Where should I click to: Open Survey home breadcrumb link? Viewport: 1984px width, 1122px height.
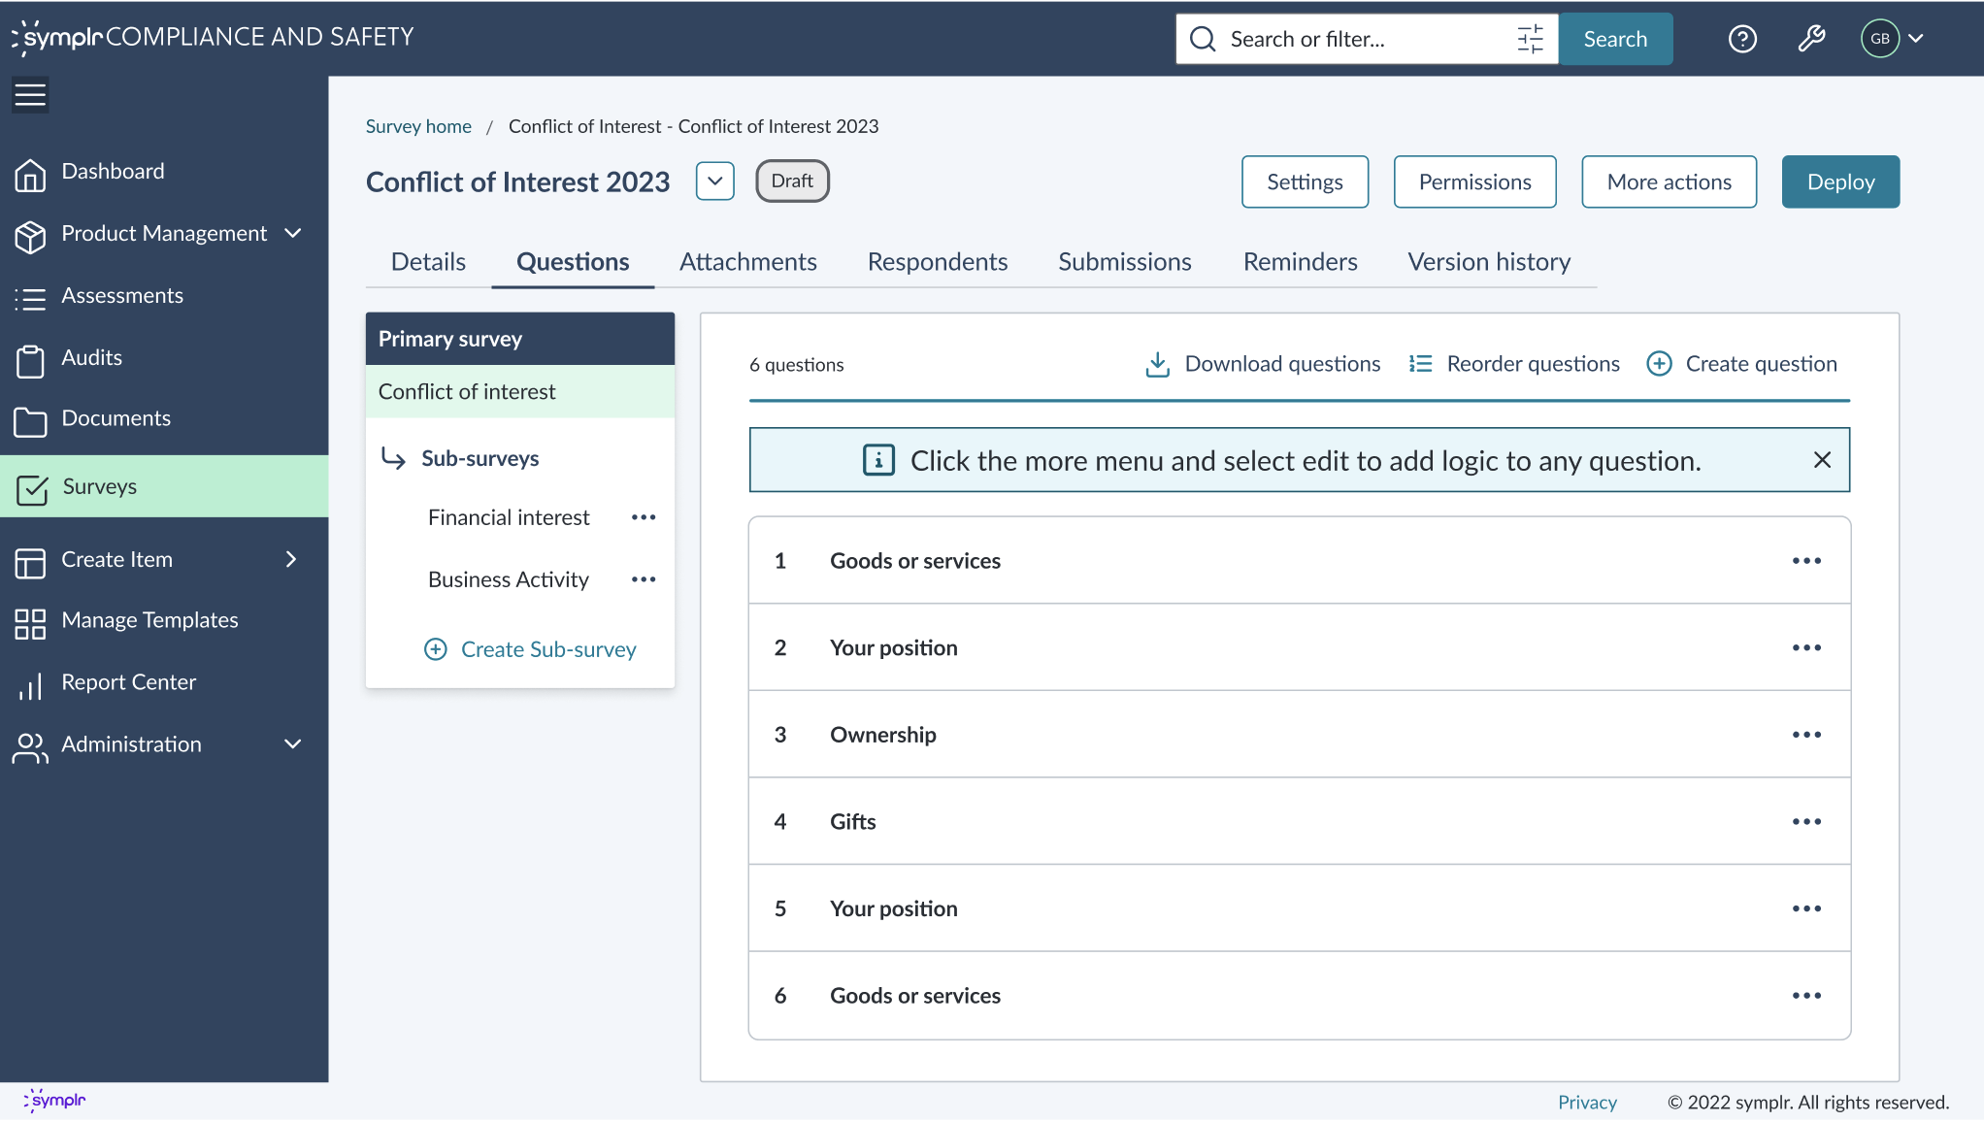(418, 126)
